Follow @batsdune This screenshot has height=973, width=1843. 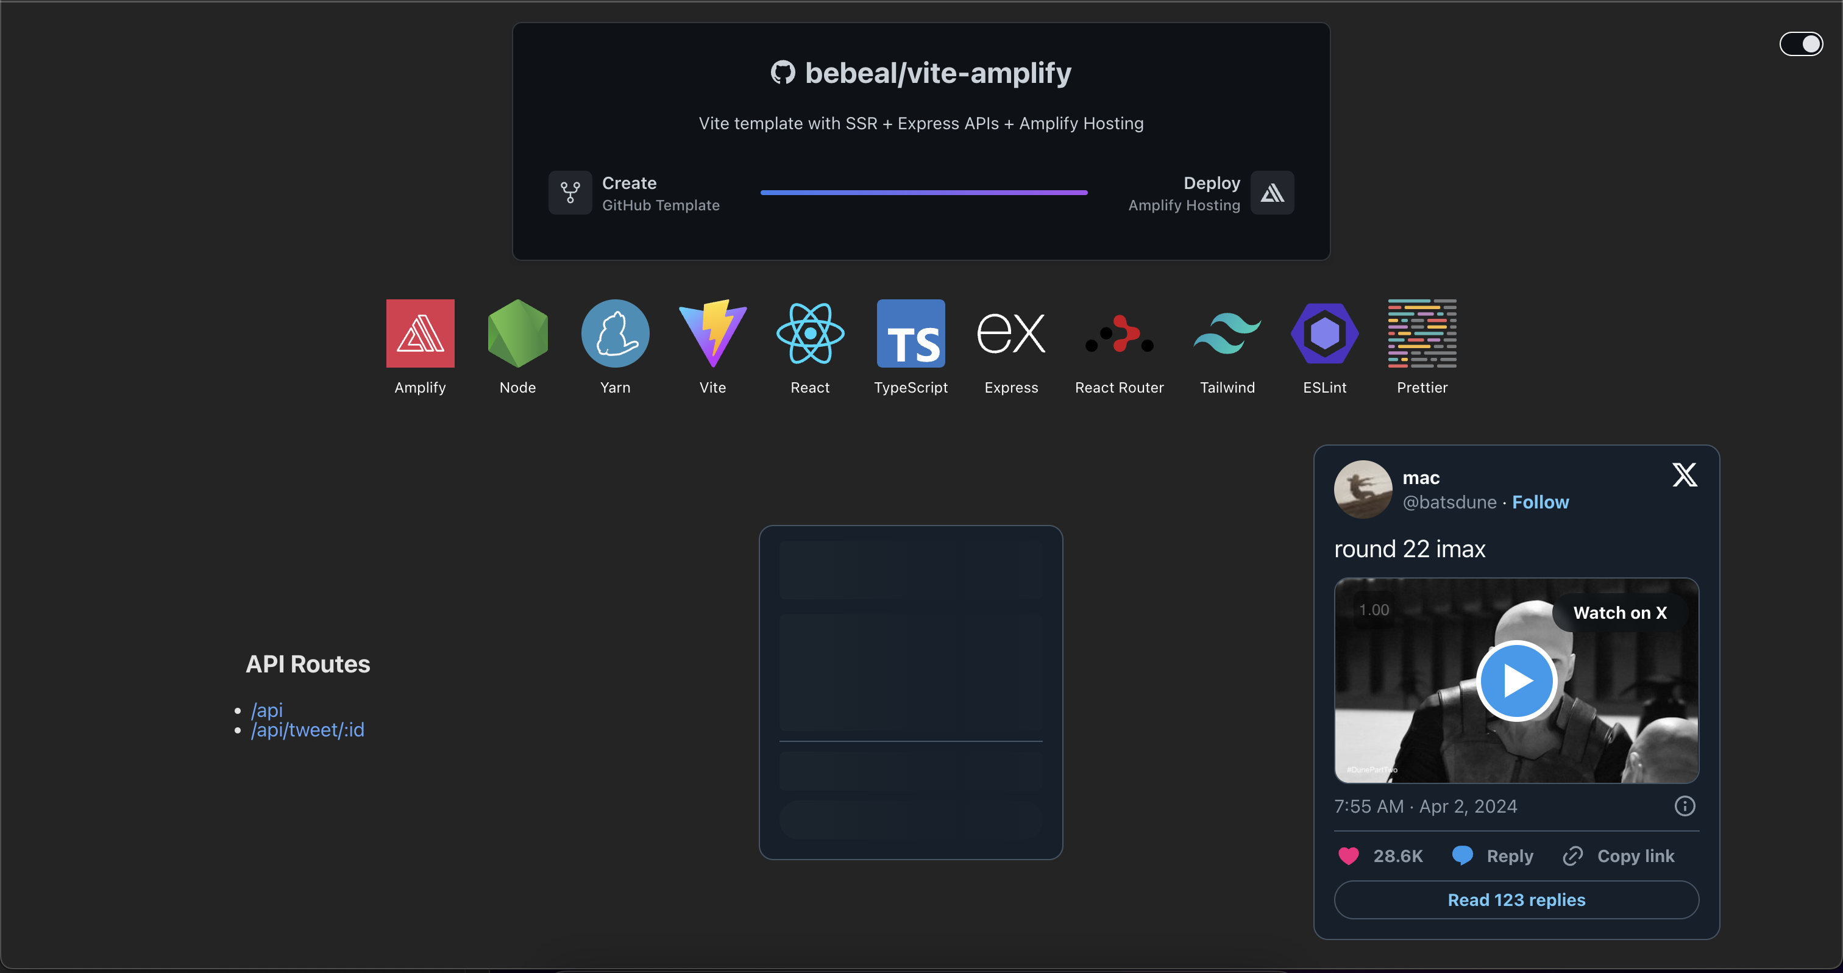pos(1539,502)
